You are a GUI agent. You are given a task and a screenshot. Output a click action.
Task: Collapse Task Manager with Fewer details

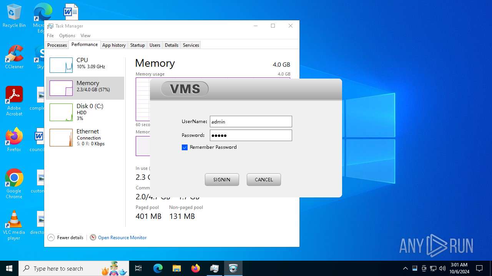pyautogui.click(x=65, y=238)
